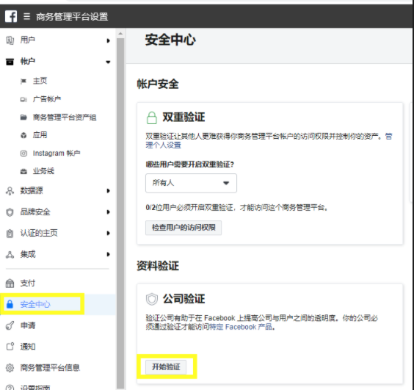Screen dimensions: 414x390
Task: Click the Instagram camera icon
Action: pos(23,154)
